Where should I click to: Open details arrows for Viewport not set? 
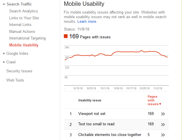(x=163, y=114)
